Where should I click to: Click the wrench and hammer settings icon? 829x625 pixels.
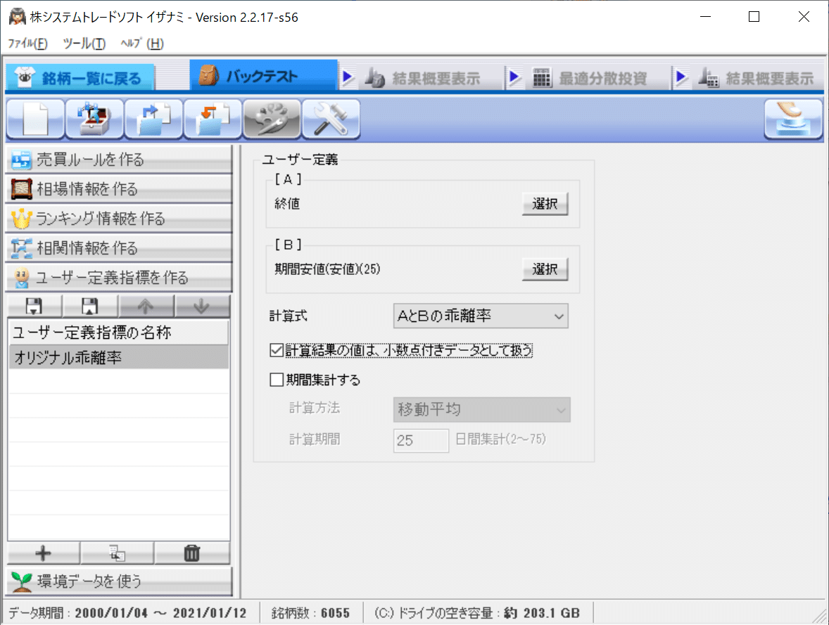click(331, 120)
